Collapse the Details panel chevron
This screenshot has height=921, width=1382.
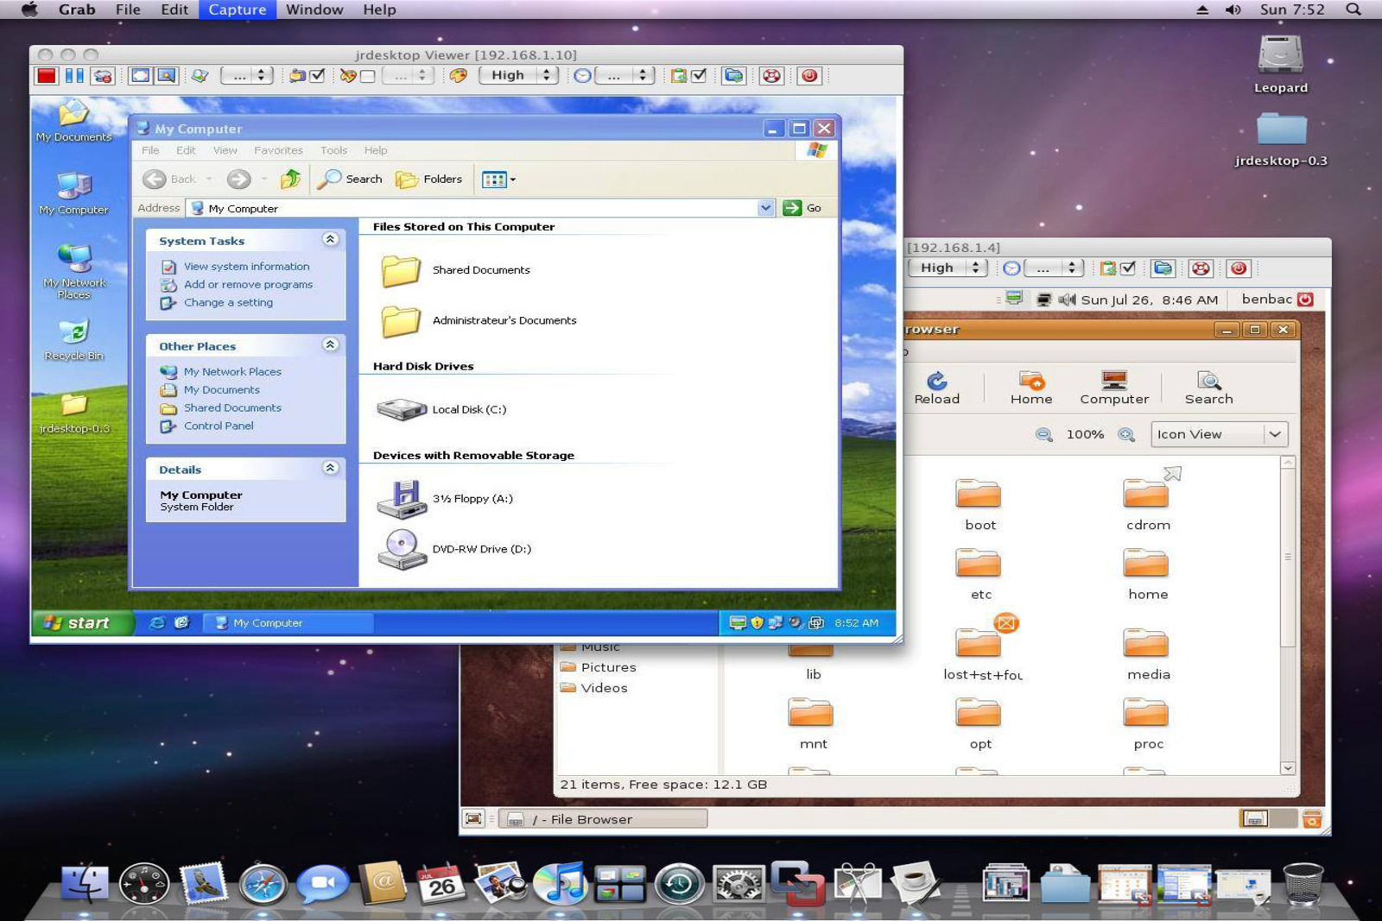click(330, 468)
